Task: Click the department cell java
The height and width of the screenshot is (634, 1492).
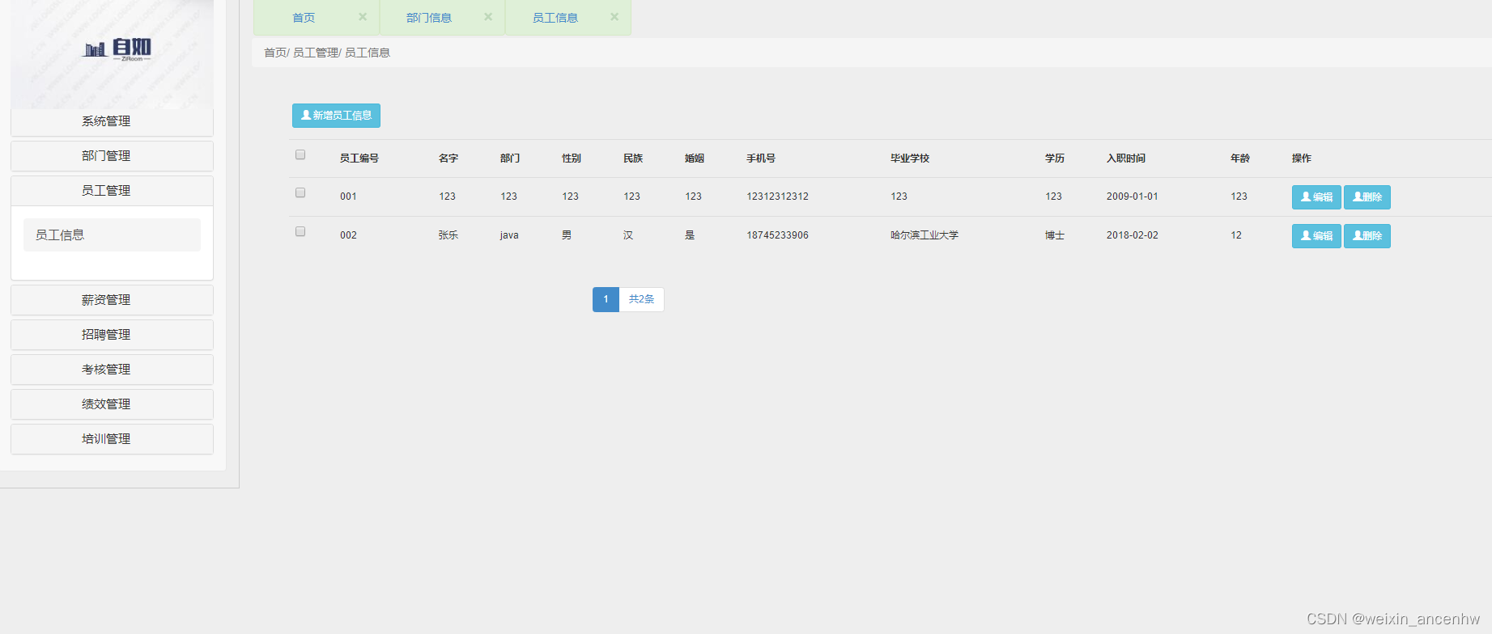Action: point(509,235)
